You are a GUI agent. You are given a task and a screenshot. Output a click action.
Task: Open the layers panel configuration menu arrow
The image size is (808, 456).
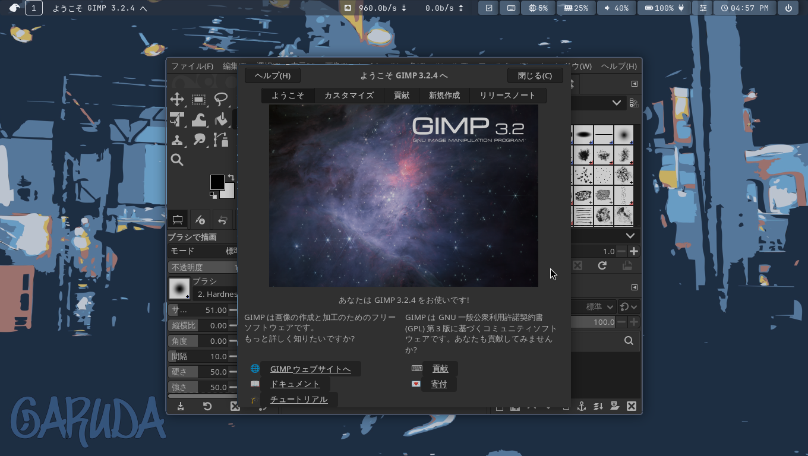click(635, 287)
